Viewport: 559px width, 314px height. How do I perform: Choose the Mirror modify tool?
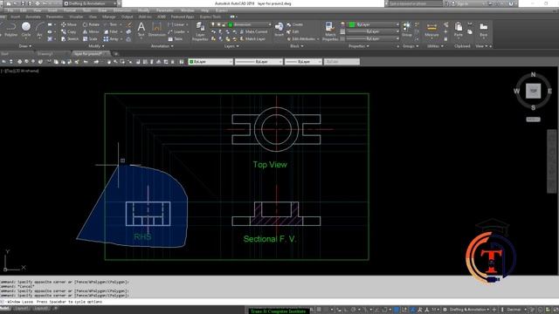point(91,31)
